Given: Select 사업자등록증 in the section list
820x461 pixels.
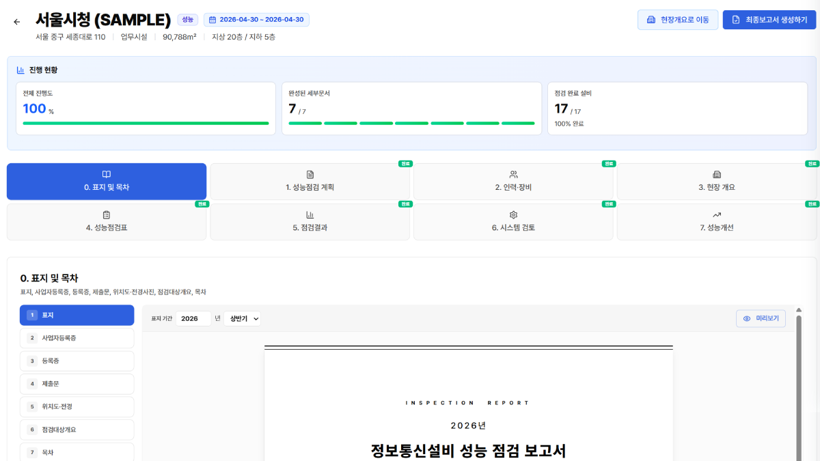Looking at the screenshot, I should point(77,338).
